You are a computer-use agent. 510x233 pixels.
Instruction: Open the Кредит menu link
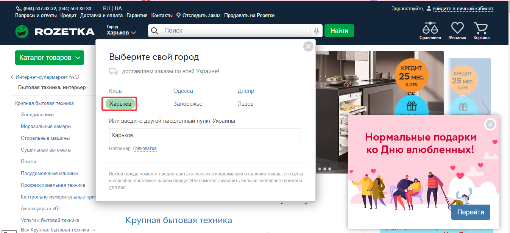pos(68,16)
